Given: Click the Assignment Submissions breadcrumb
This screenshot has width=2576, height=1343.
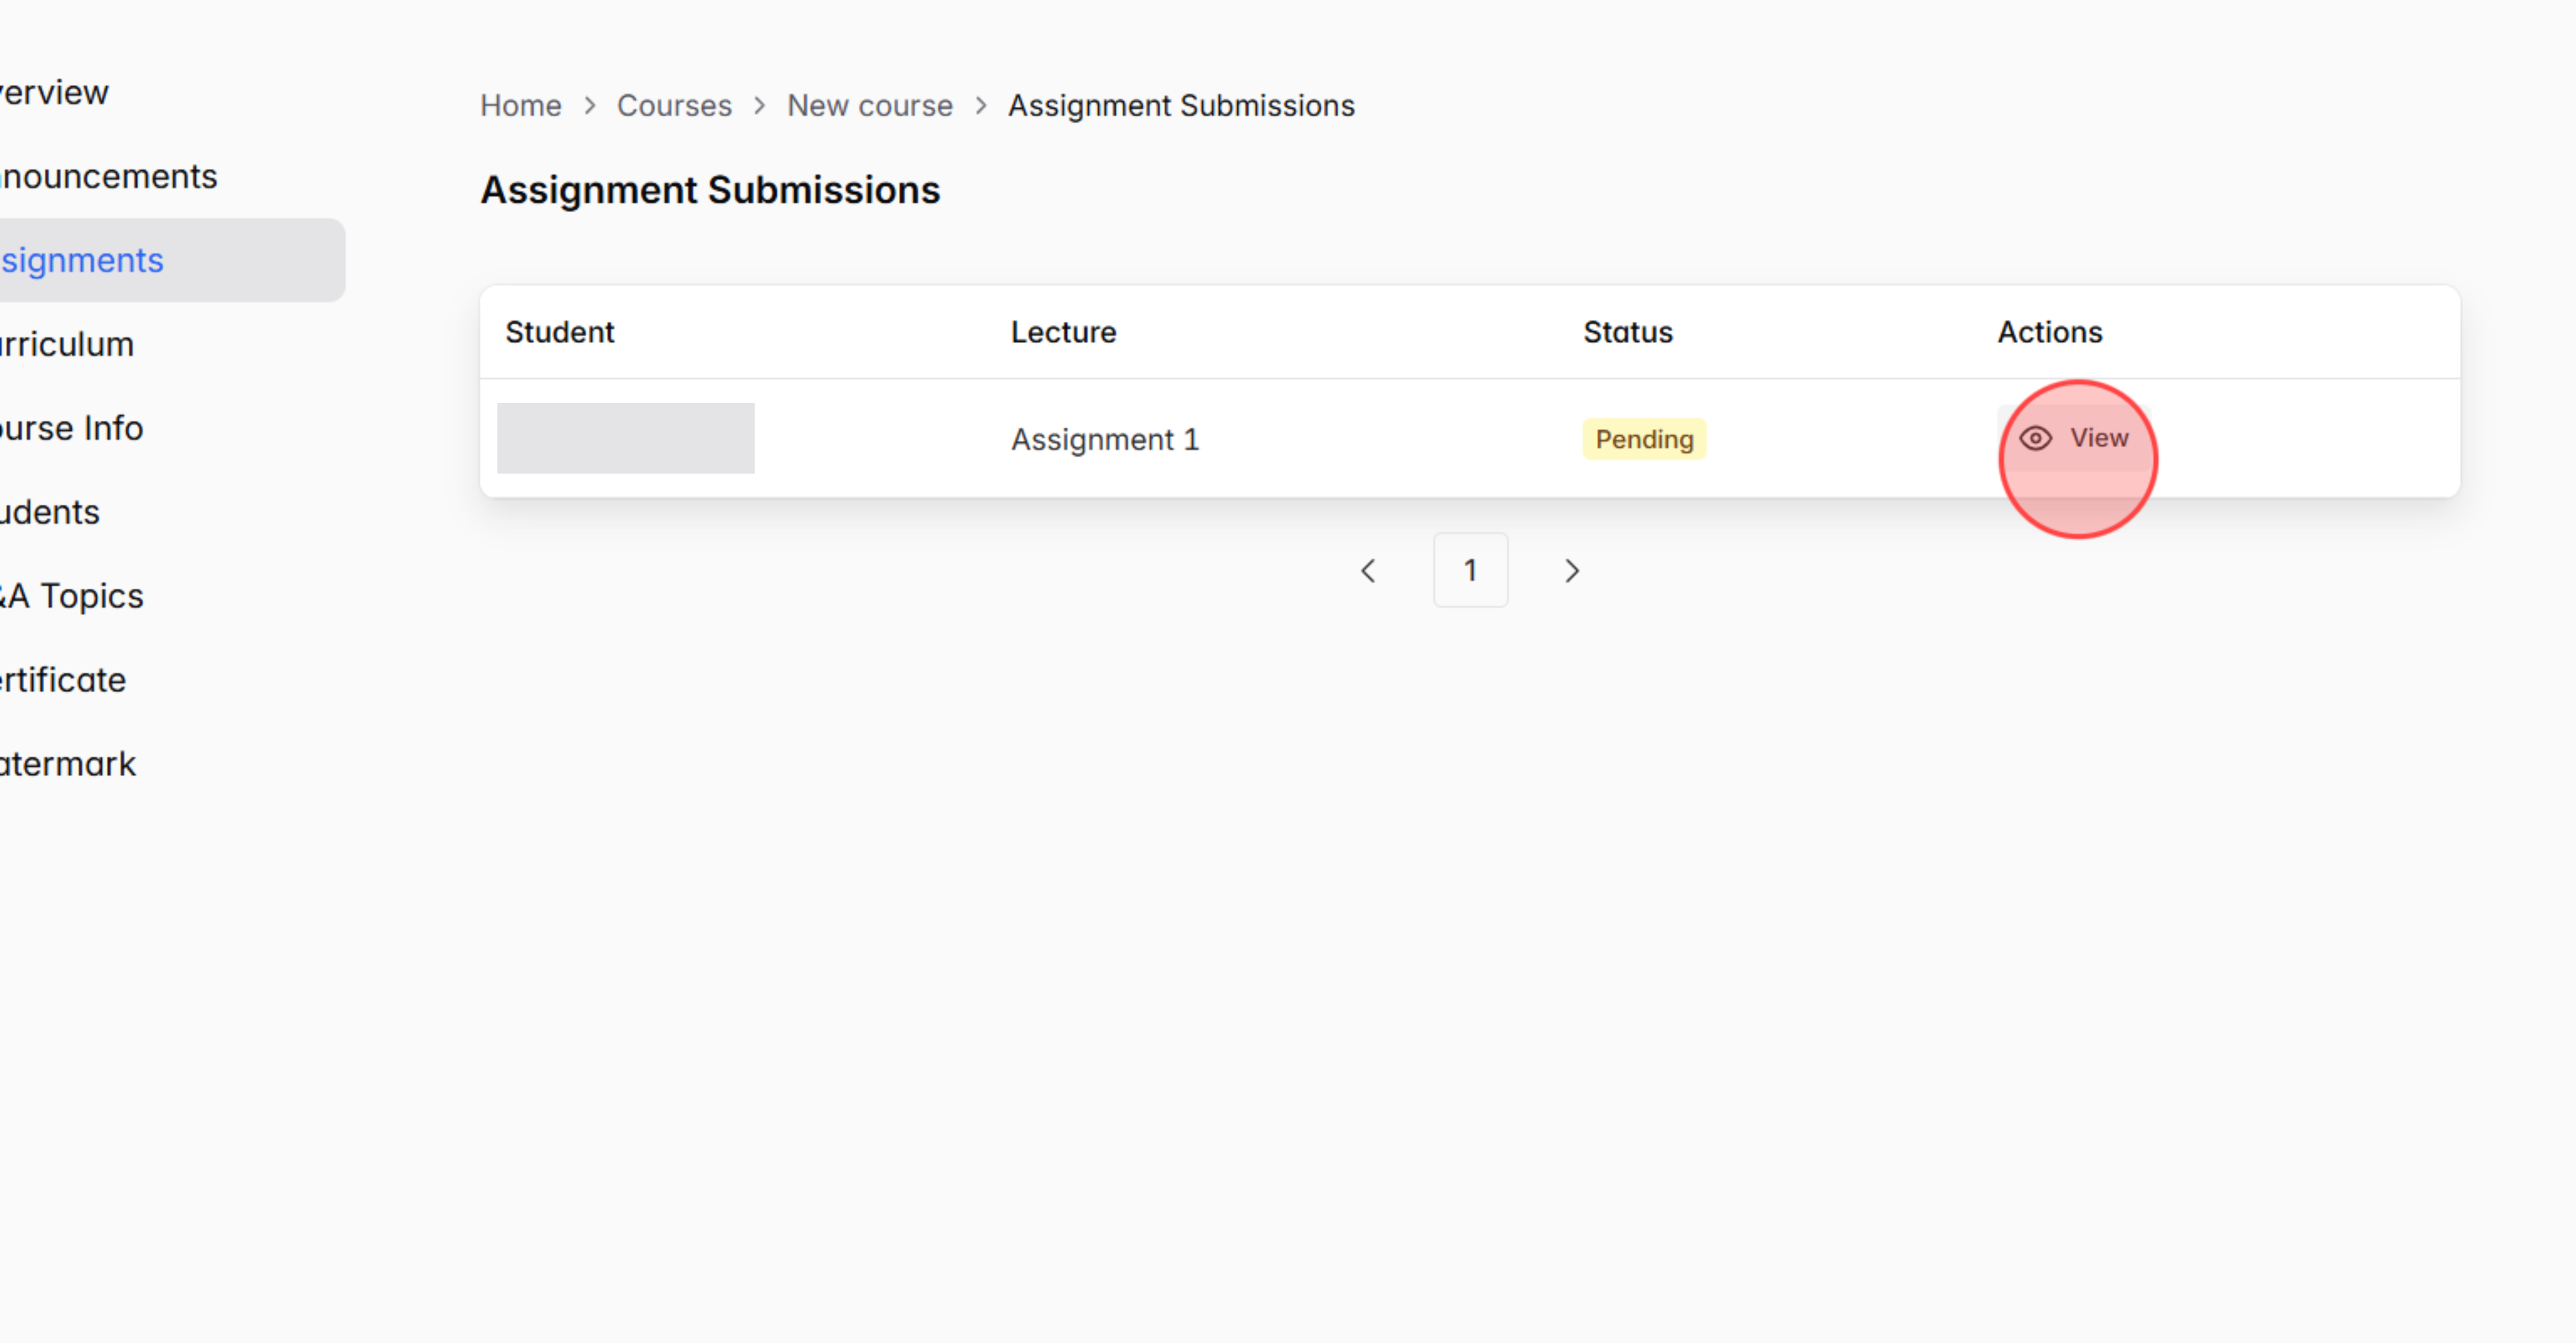Looking at the screenshot, I should (1181, 105).
